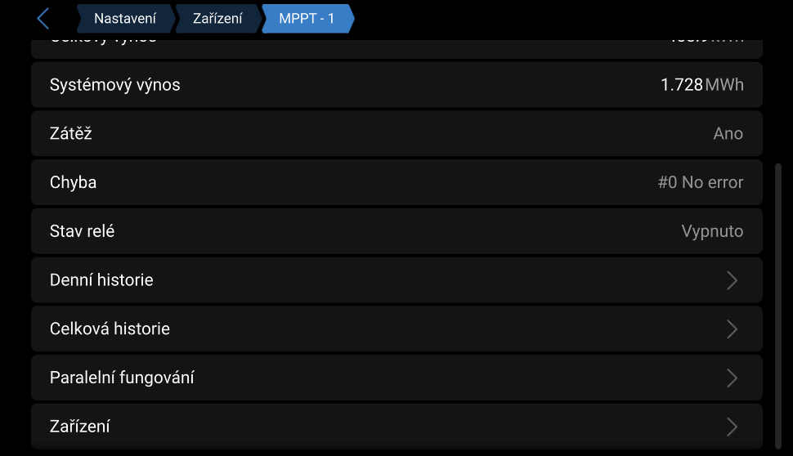Expand the Celková historie chevron
The height and width of the screenshot is (456, 793).
(732, 329)
